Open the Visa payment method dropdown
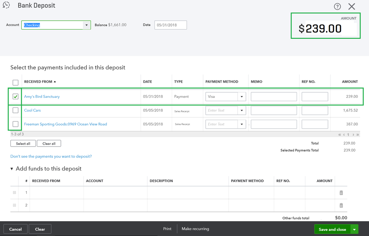The image size is (369, 236). pyautogui.click(x=242, y=96)
